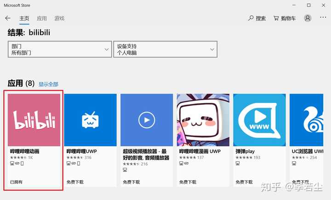Click 已拥有 under 哔哩哔哩动画
The height and width of the screenshot is (200, 331).
(16, 182)
